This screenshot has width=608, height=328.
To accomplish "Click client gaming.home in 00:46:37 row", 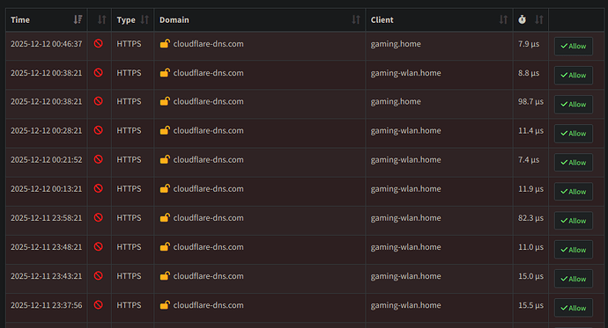I will click(x=396, y=44).
